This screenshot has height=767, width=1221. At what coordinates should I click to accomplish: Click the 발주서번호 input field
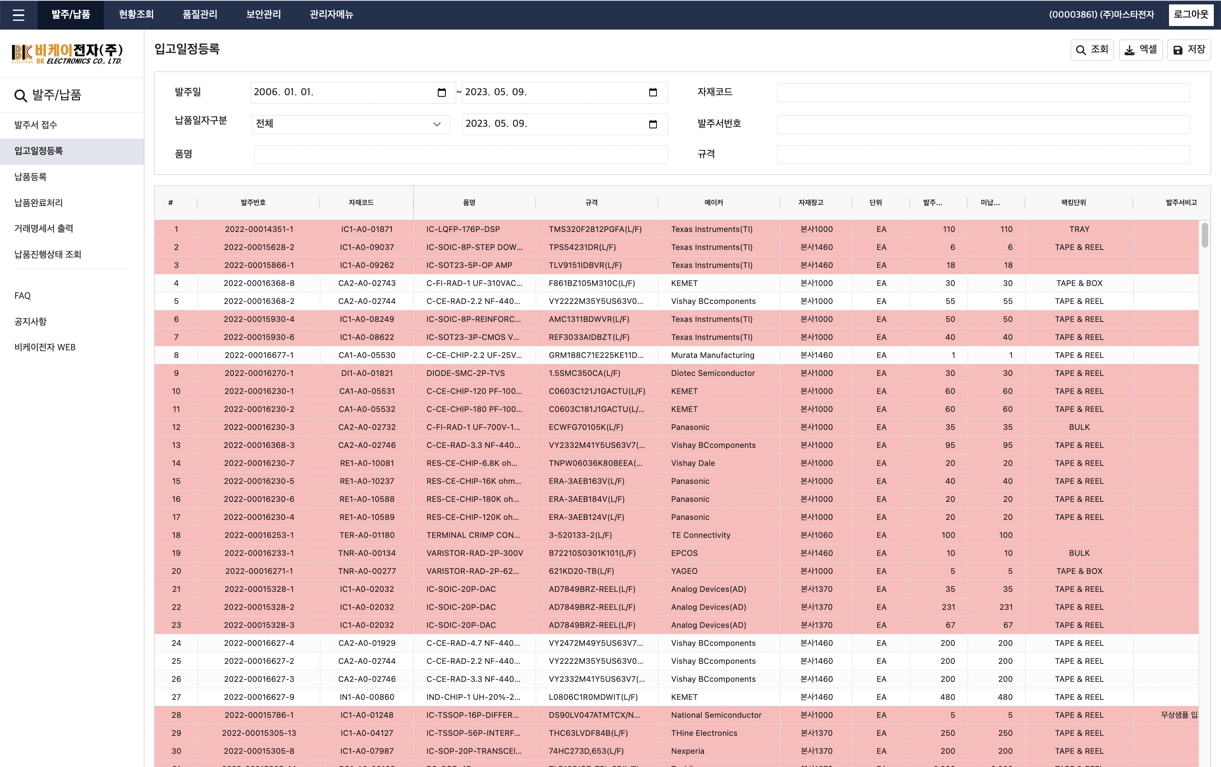[x=983, y=124]
